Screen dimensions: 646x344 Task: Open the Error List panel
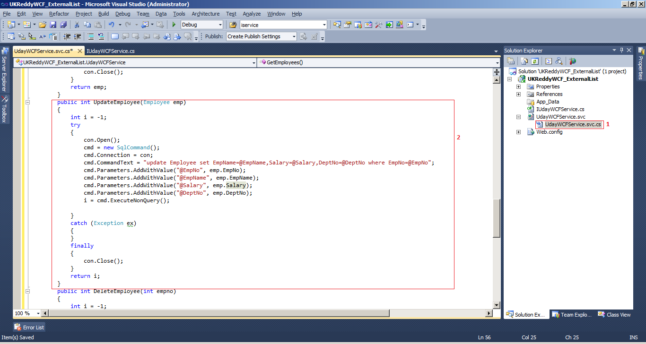coord(29,327)
